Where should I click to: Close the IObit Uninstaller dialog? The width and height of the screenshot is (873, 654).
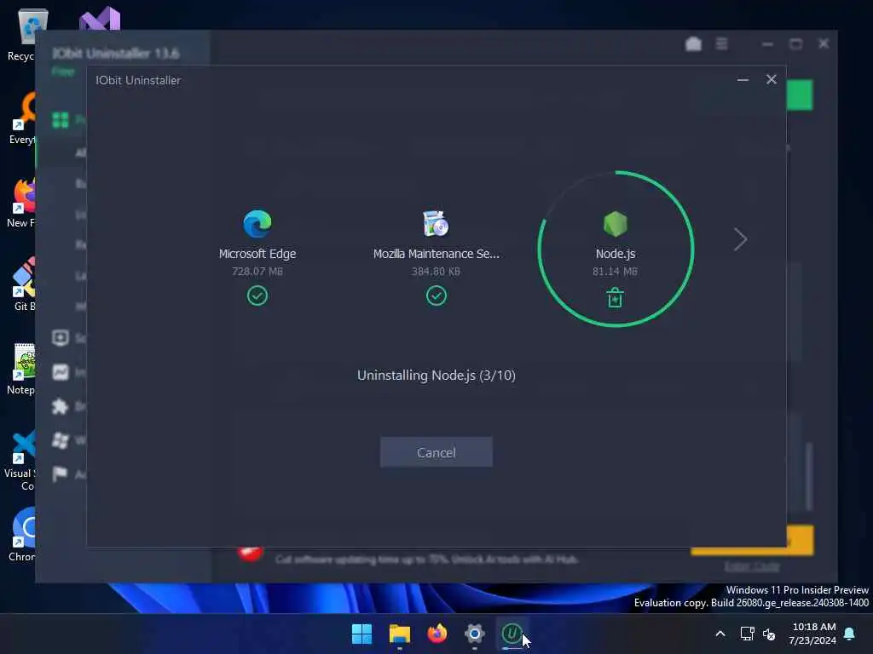[x=771, y=79]
